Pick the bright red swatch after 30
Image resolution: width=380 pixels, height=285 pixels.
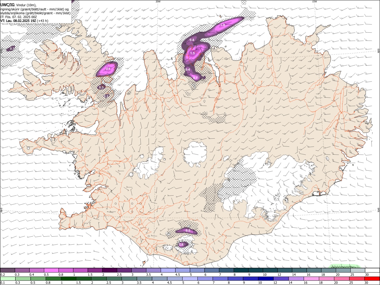[x=372, y=278]
